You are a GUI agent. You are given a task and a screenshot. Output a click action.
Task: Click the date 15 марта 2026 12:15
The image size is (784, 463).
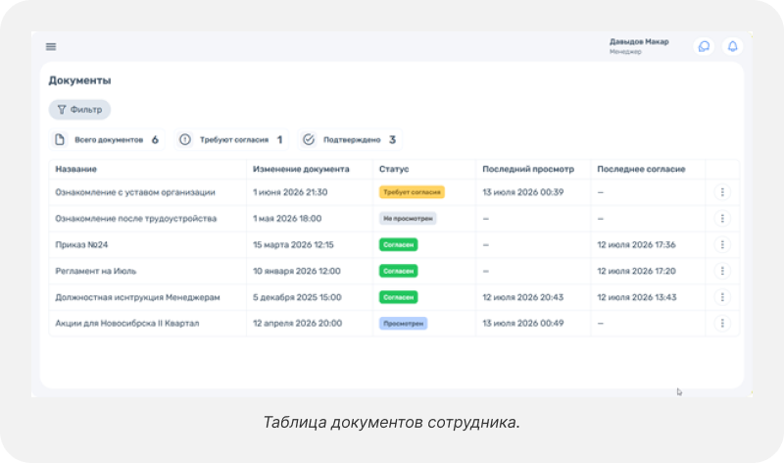(x=293, y=245)
